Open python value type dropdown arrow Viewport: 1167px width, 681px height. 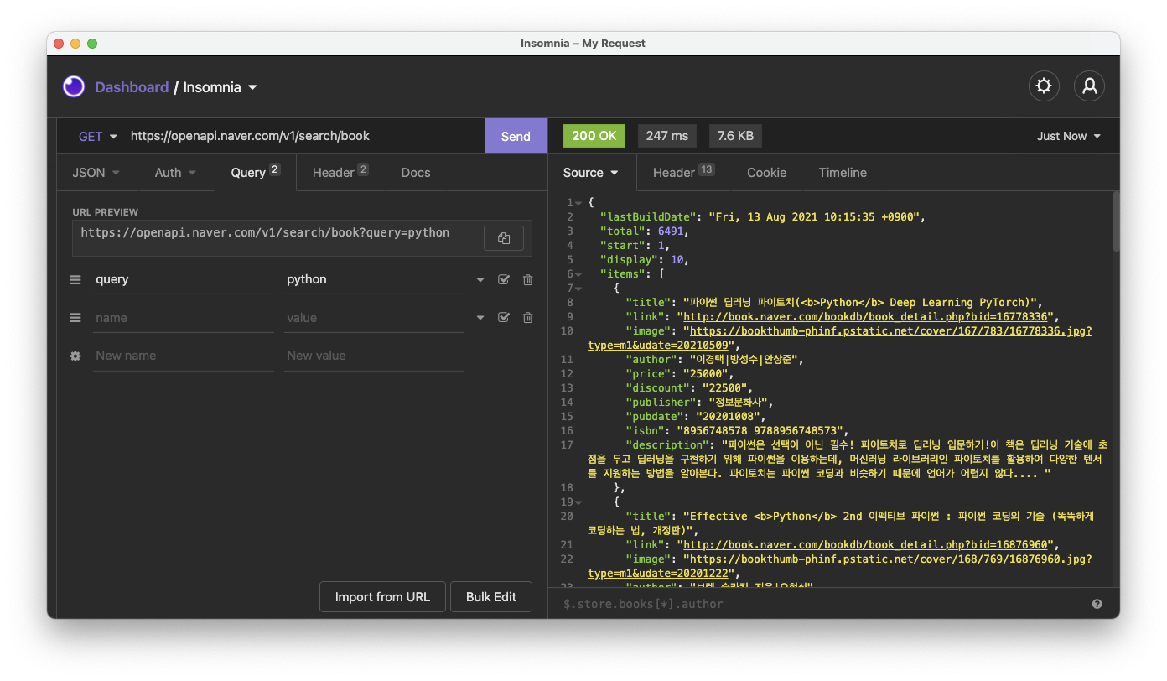pos(480,280)
